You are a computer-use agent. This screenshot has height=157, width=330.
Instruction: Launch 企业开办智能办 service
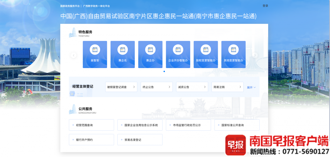pos(178,54)
